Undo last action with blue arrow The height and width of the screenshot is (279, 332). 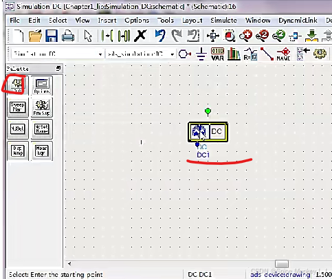coord(160,36)
